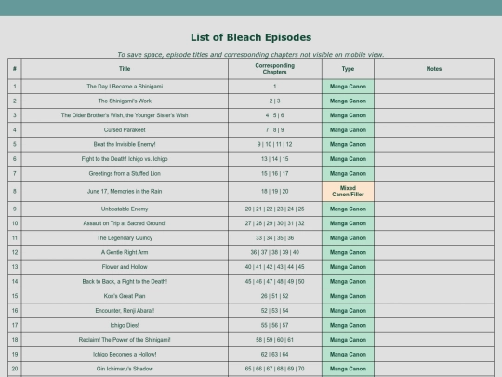Click the 'Mixed Canon/Filler' type cell

point(348,192)
